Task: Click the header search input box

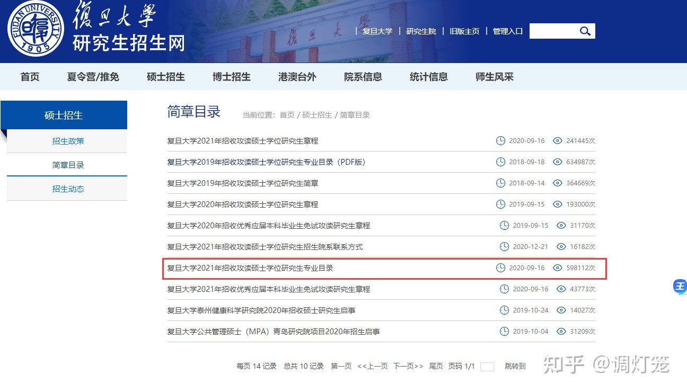Action: (x=553, y=31)
